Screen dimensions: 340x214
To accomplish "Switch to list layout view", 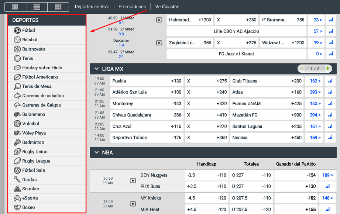I will point(37,7).
